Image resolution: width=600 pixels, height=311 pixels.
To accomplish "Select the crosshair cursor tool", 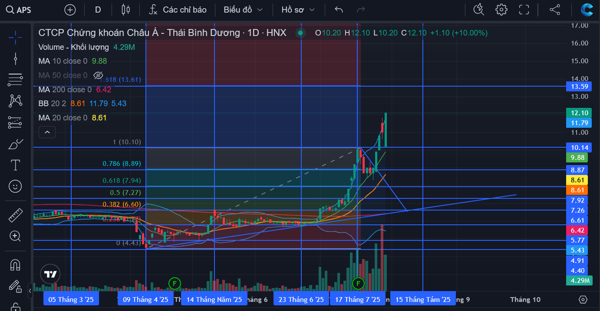I will point(15,37).
